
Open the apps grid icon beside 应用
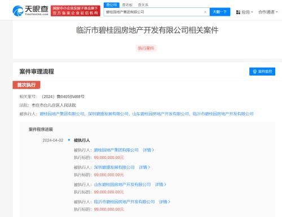[x=238, y=12]
